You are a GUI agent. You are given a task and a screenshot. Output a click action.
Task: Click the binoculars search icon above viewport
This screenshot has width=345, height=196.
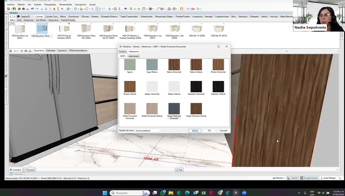[26, 51]
